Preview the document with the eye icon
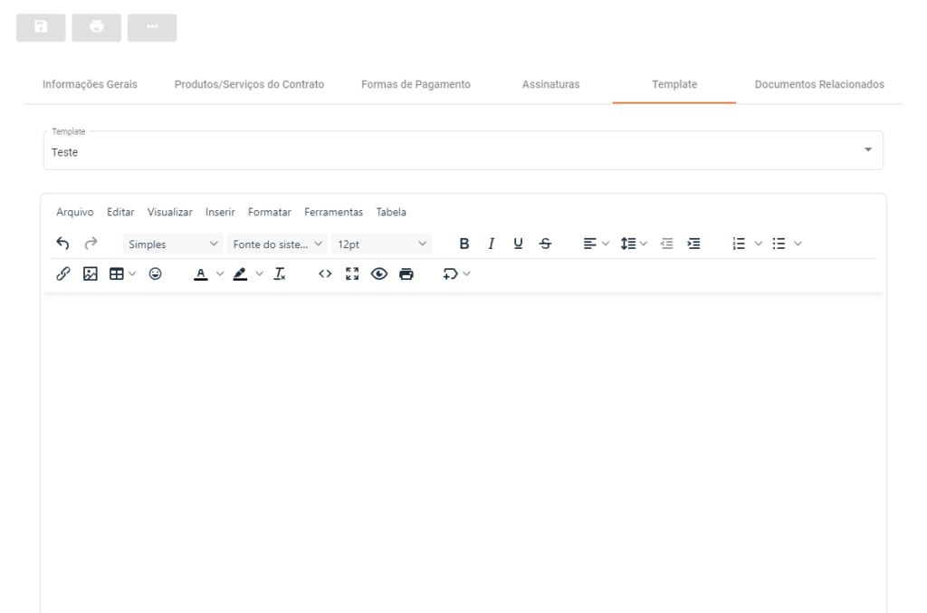 [x=379, y=274]
